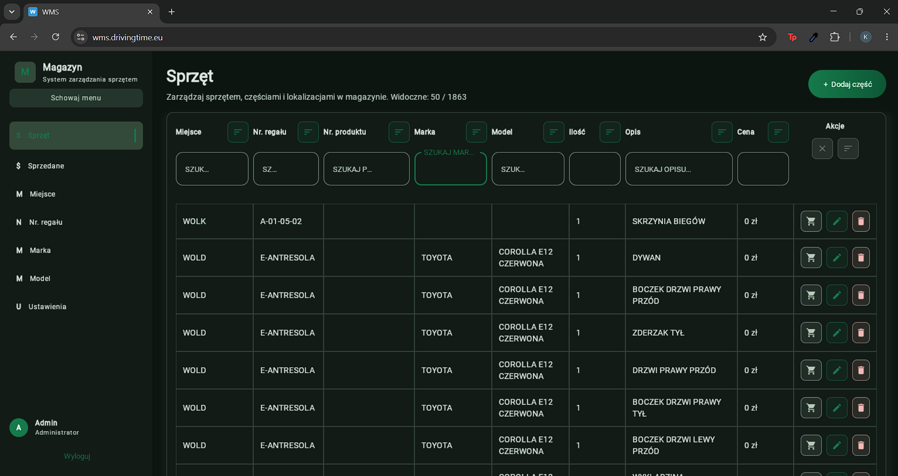Edit the ZDERZAK TYŁ row
This screenshot has width=898, height=476.
coord(837,332)
